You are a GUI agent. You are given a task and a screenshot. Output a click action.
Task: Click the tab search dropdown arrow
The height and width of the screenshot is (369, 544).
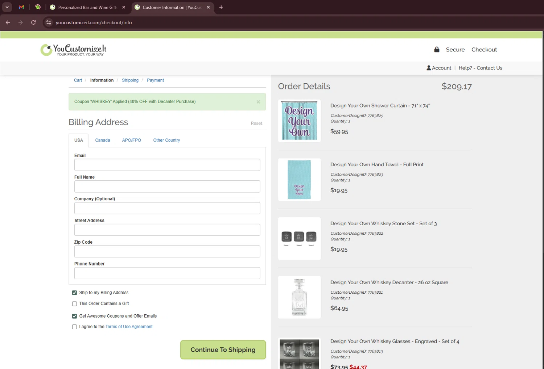(x=7, y=7)
